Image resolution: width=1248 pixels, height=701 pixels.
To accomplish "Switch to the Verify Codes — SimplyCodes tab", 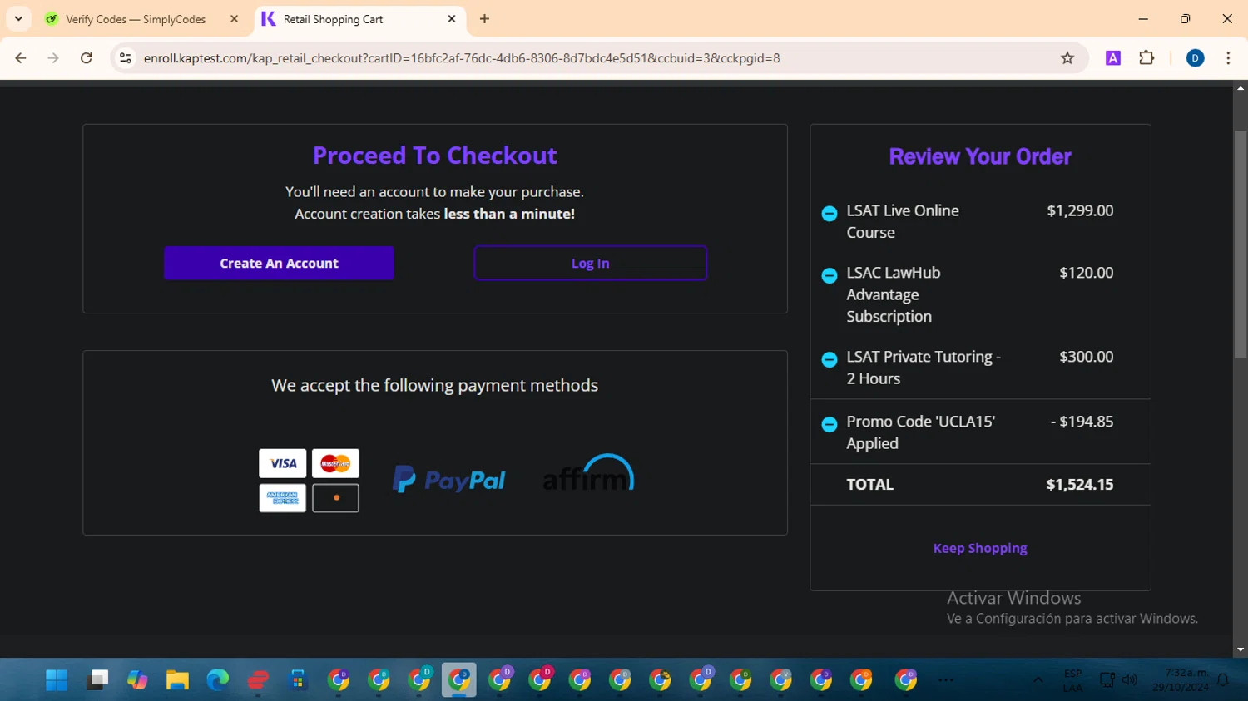I will pyautogui.click(x=135, y=19).
